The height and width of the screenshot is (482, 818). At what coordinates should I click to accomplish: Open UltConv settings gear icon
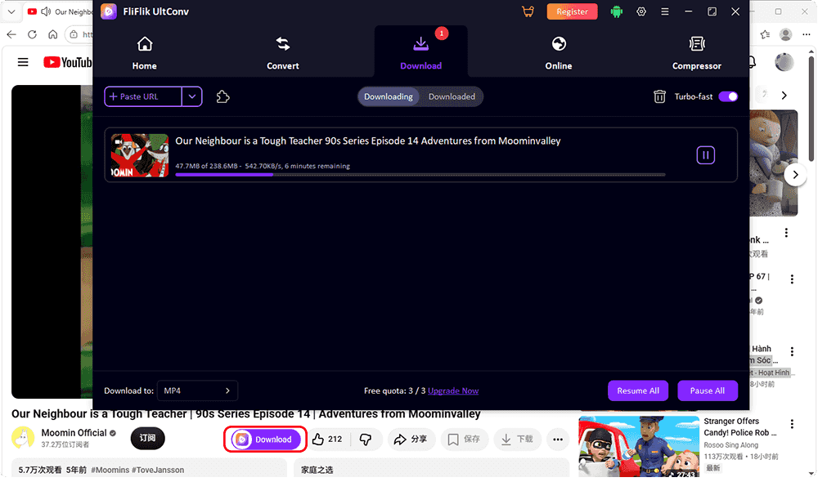pos(641,11)
